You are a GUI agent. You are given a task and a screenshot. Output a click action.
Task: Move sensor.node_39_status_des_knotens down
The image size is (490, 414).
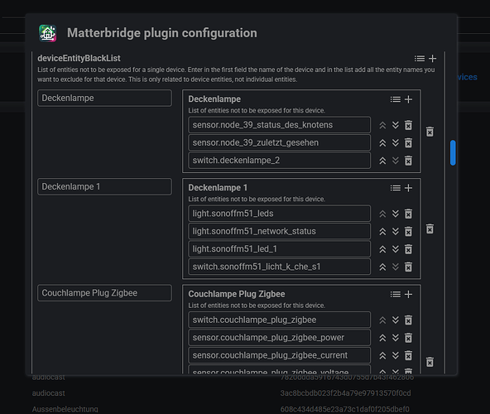click(x=396, y=125)
